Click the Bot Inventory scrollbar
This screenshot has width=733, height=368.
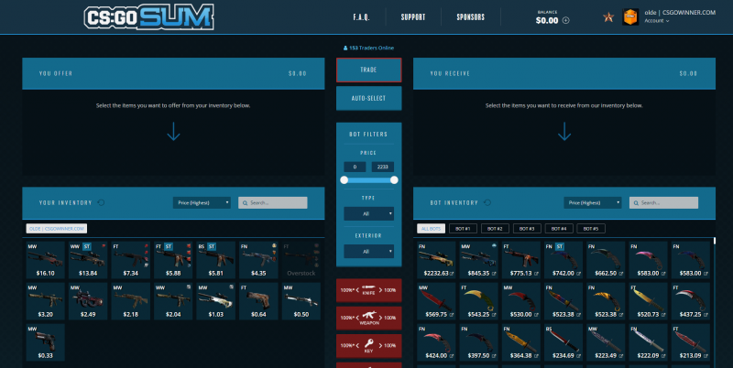pos(715,241)
